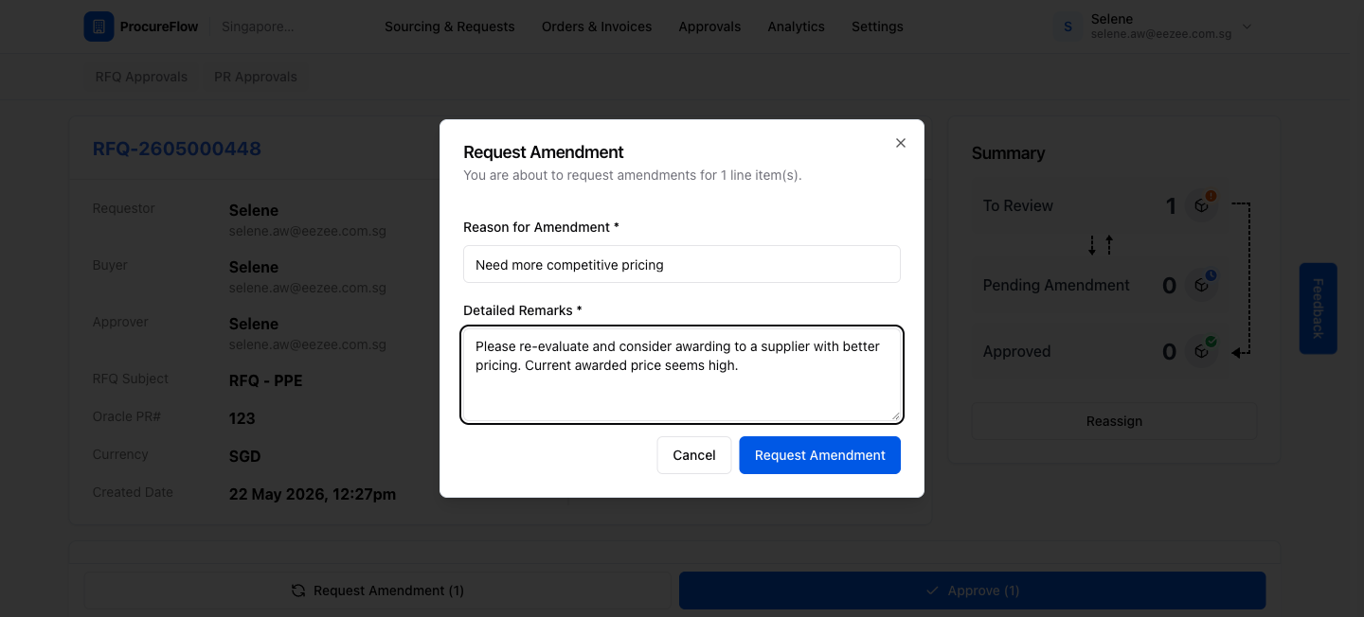Click the Detailed Remarks text area
This screenshot has width=1364, height=617.
coord(682,375)
